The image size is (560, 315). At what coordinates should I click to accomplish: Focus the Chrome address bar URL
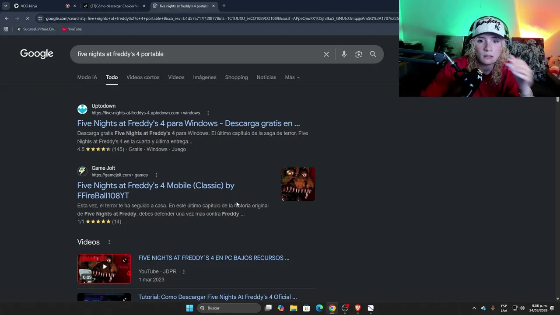(222, 18)
